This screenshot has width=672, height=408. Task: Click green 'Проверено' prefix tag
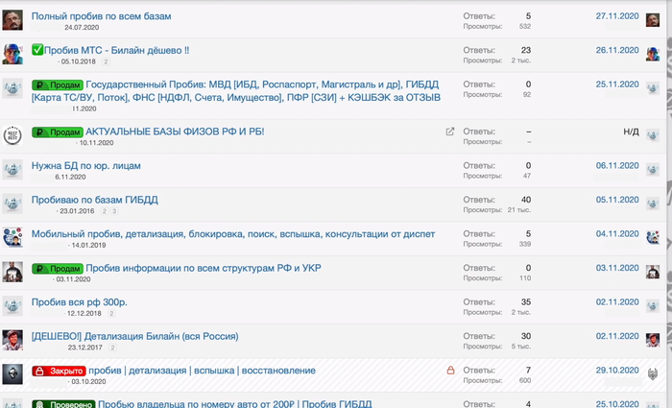pos(63,404)
